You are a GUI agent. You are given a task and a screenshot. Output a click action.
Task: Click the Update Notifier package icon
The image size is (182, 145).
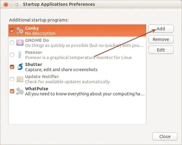click(20, 79)
